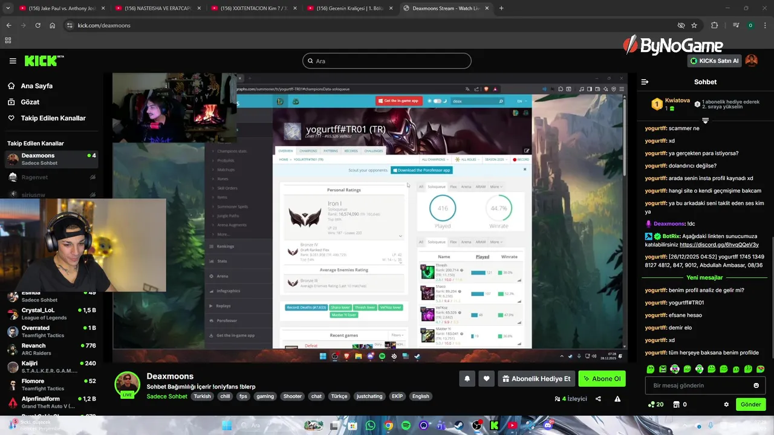Open Alpnfinalform channel in sidebar
Screen dimensions: 774x435
click(51, 402)
